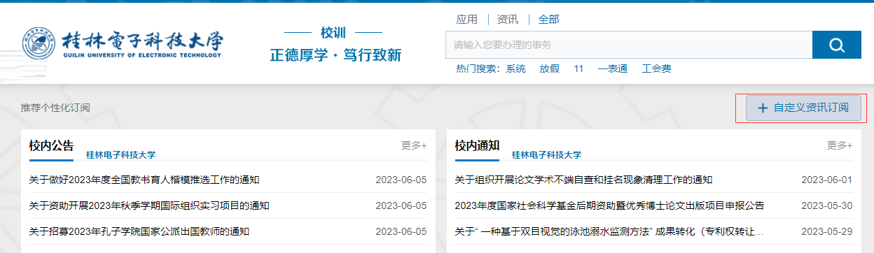The height and width of the screenshot is (253, 874).
Task: Click the magnifier search button
Action: point(836,45)
